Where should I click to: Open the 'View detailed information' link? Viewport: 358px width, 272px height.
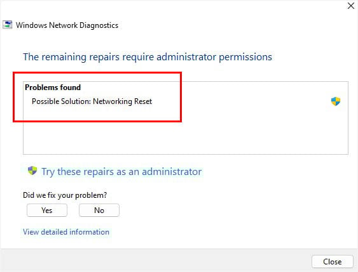pyautogui.click(x=66, y=232)
